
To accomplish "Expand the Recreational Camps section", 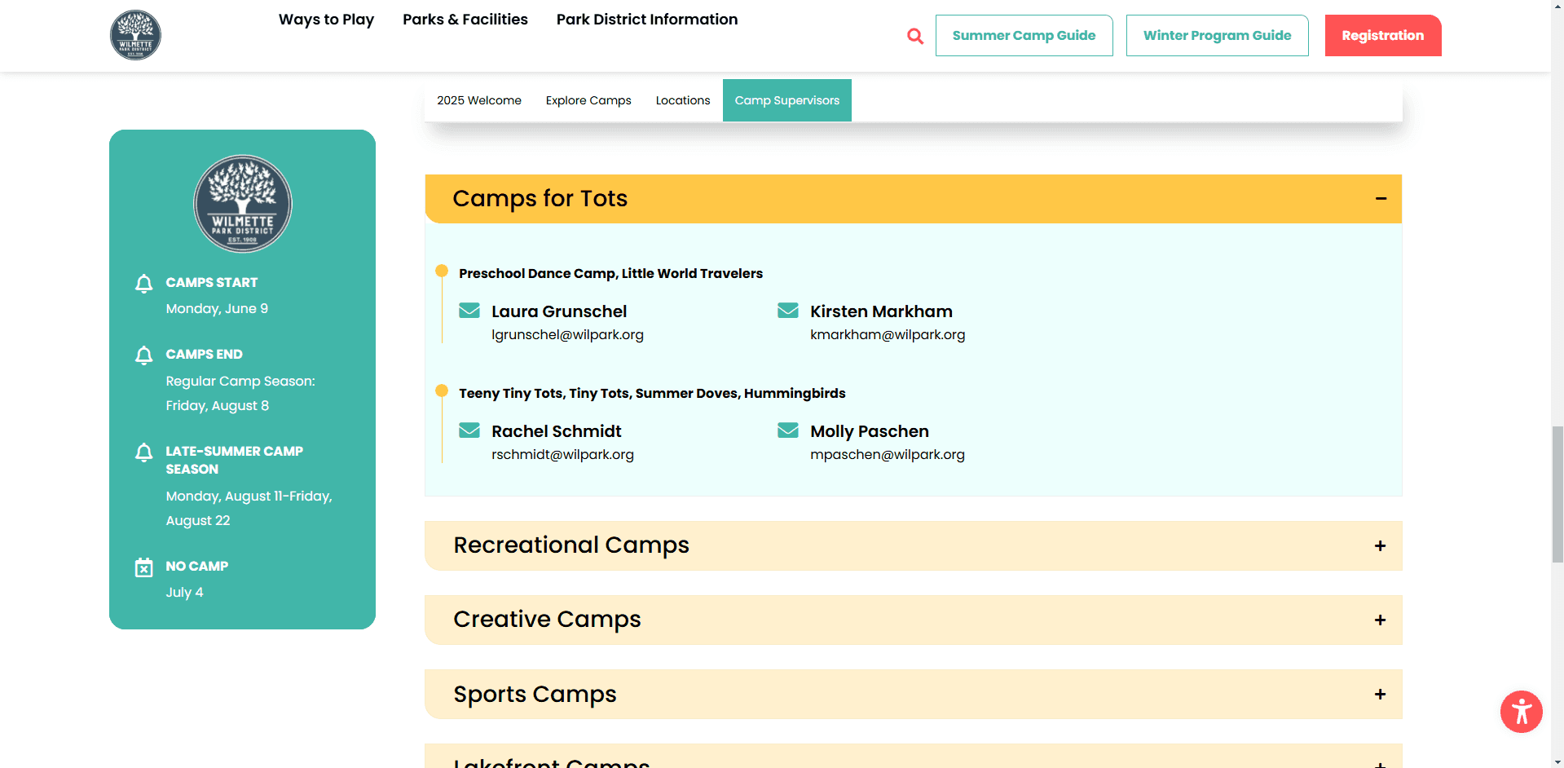I will pos(1380,545).
